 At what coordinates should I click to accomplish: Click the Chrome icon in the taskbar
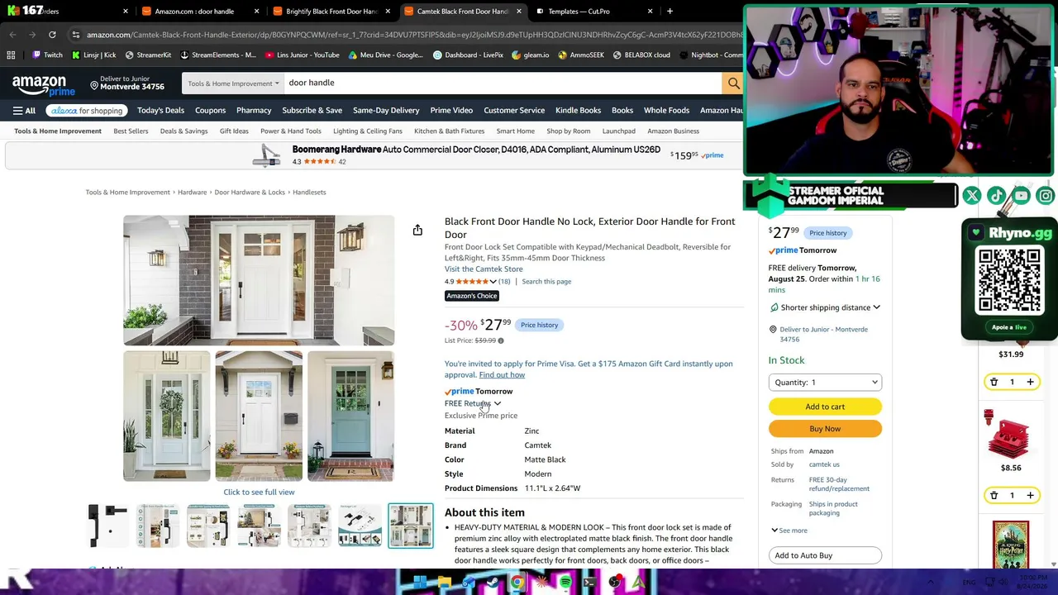[517, 583]
